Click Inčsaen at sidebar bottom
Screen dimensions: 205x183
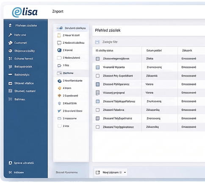coord(19,172)
